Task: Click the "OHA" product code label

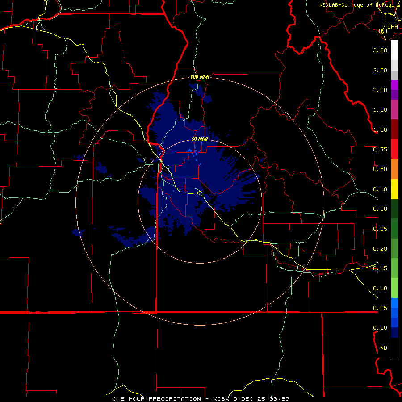Action: (393, 27)
